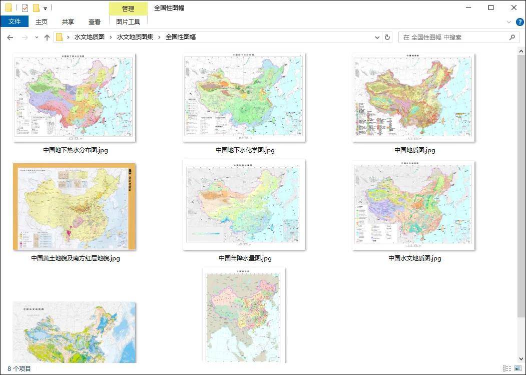Click the Properties quick access icon
526x375 pixels.
(25, 8)
